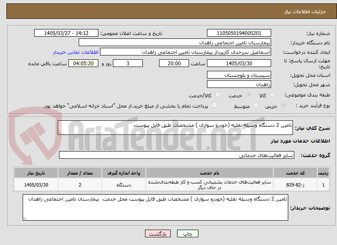Click the اطلاعات خدمات مورد نیاز section heading

(x=300, y=141)
